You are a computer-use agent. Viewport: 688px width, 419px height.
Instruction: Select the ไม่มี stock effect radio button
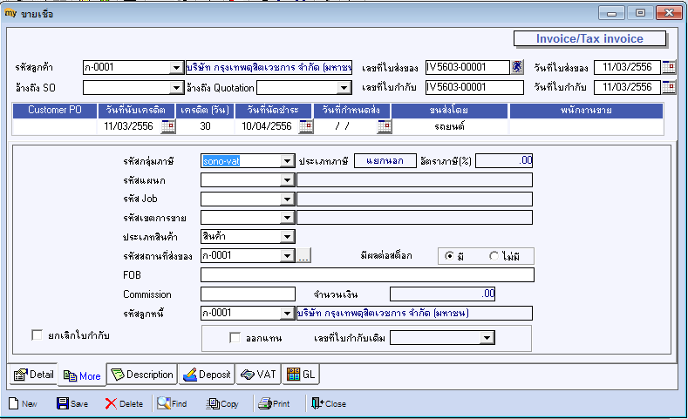[x=494, y=256]
